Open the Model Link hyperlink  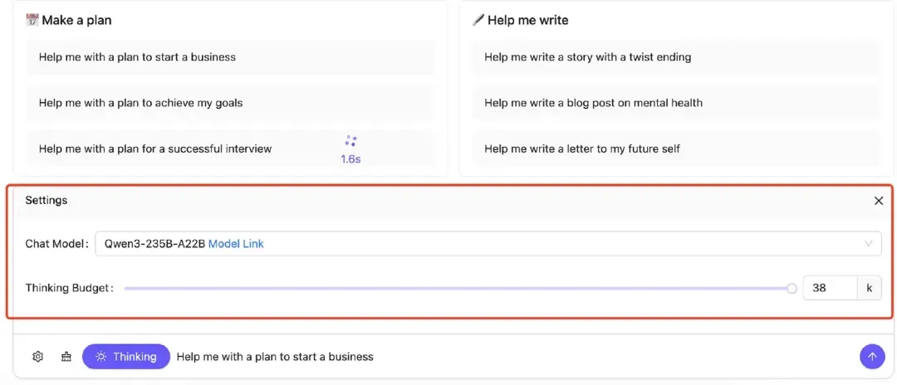[x=236, y=244]
